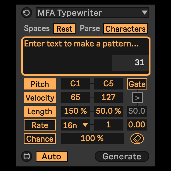Open the MFA Typewriter preset dropdown
Image resolution: width=171 pixels, height=171 pixels.
click(92, 13)
